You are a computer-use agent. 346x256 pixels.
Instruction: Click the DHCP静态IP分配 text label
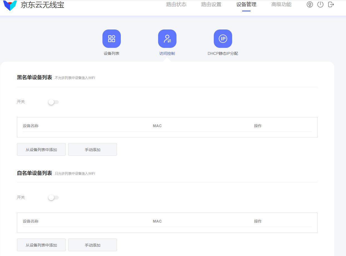click(x=223, y=53)
